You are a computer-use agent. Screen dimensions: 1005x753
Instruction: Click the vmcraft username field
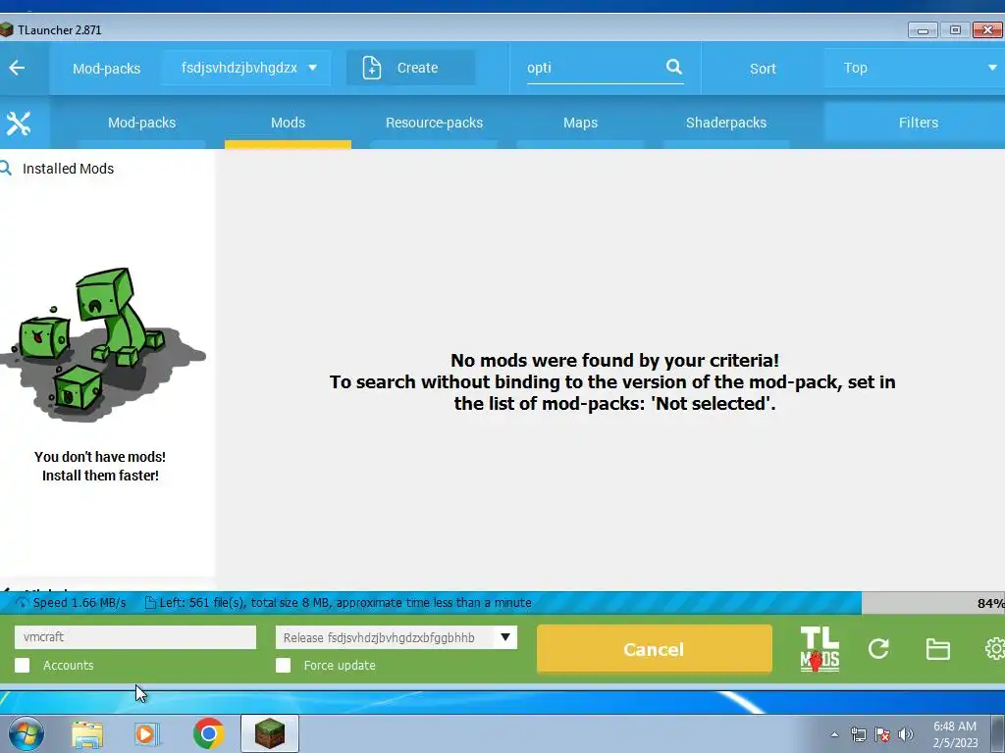(135, 637)
